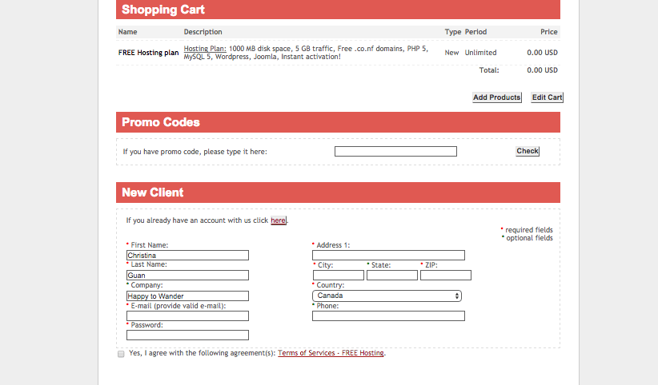Select the Last Name field containing Guan
Screen dimensions: 658x385
[x=187, y=276]
